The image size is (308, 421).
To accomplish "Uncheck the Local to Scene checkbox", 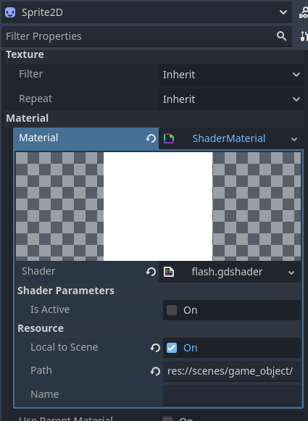I will pyautogui.click(x=172, y=348).
